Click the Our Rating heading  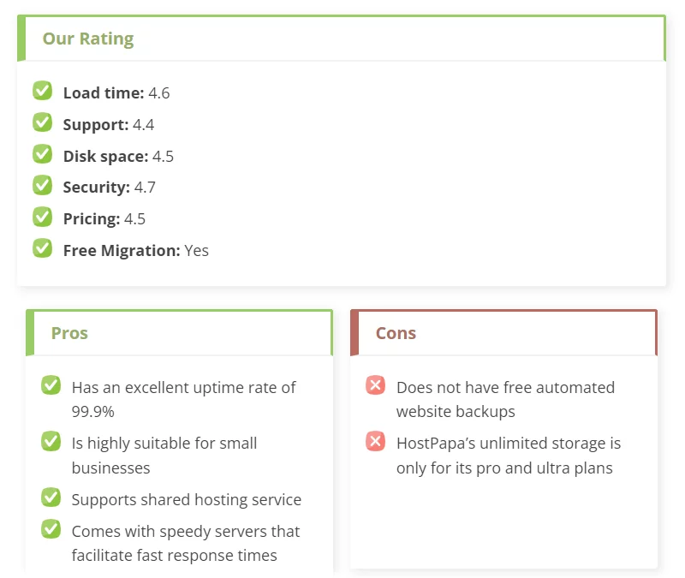(x=88, y=39)
